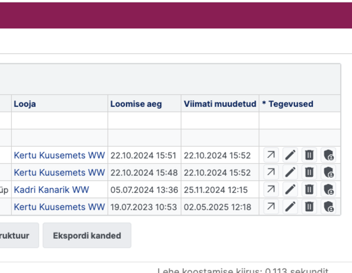Open the entry created 19.07.2023 10:53
Screen dimensions: 352x273
(271, 207)
